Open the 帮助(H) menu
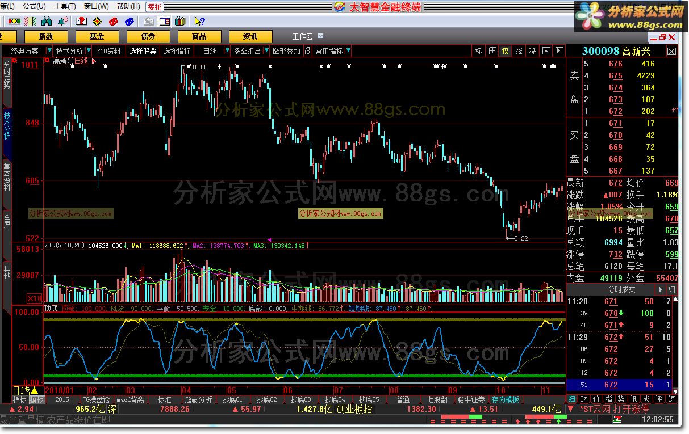The width and height of the screenshot is (689, 434). point(128,6)
